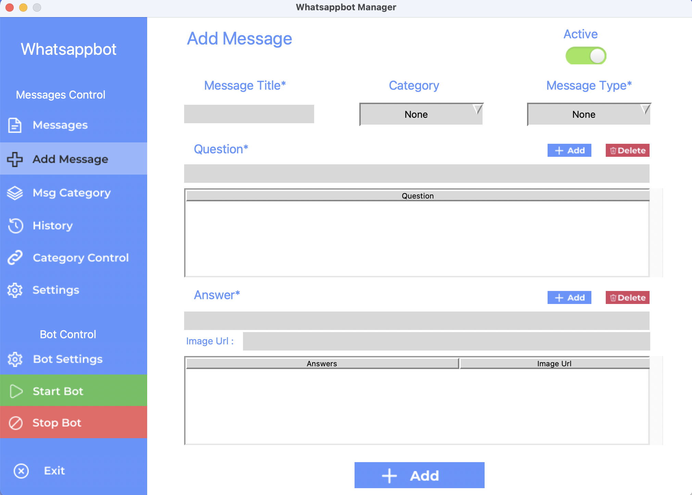The width and height of the screenshot is (692, 495).
Task: Focus the Question text input field
Action: (x=417, y=174)
